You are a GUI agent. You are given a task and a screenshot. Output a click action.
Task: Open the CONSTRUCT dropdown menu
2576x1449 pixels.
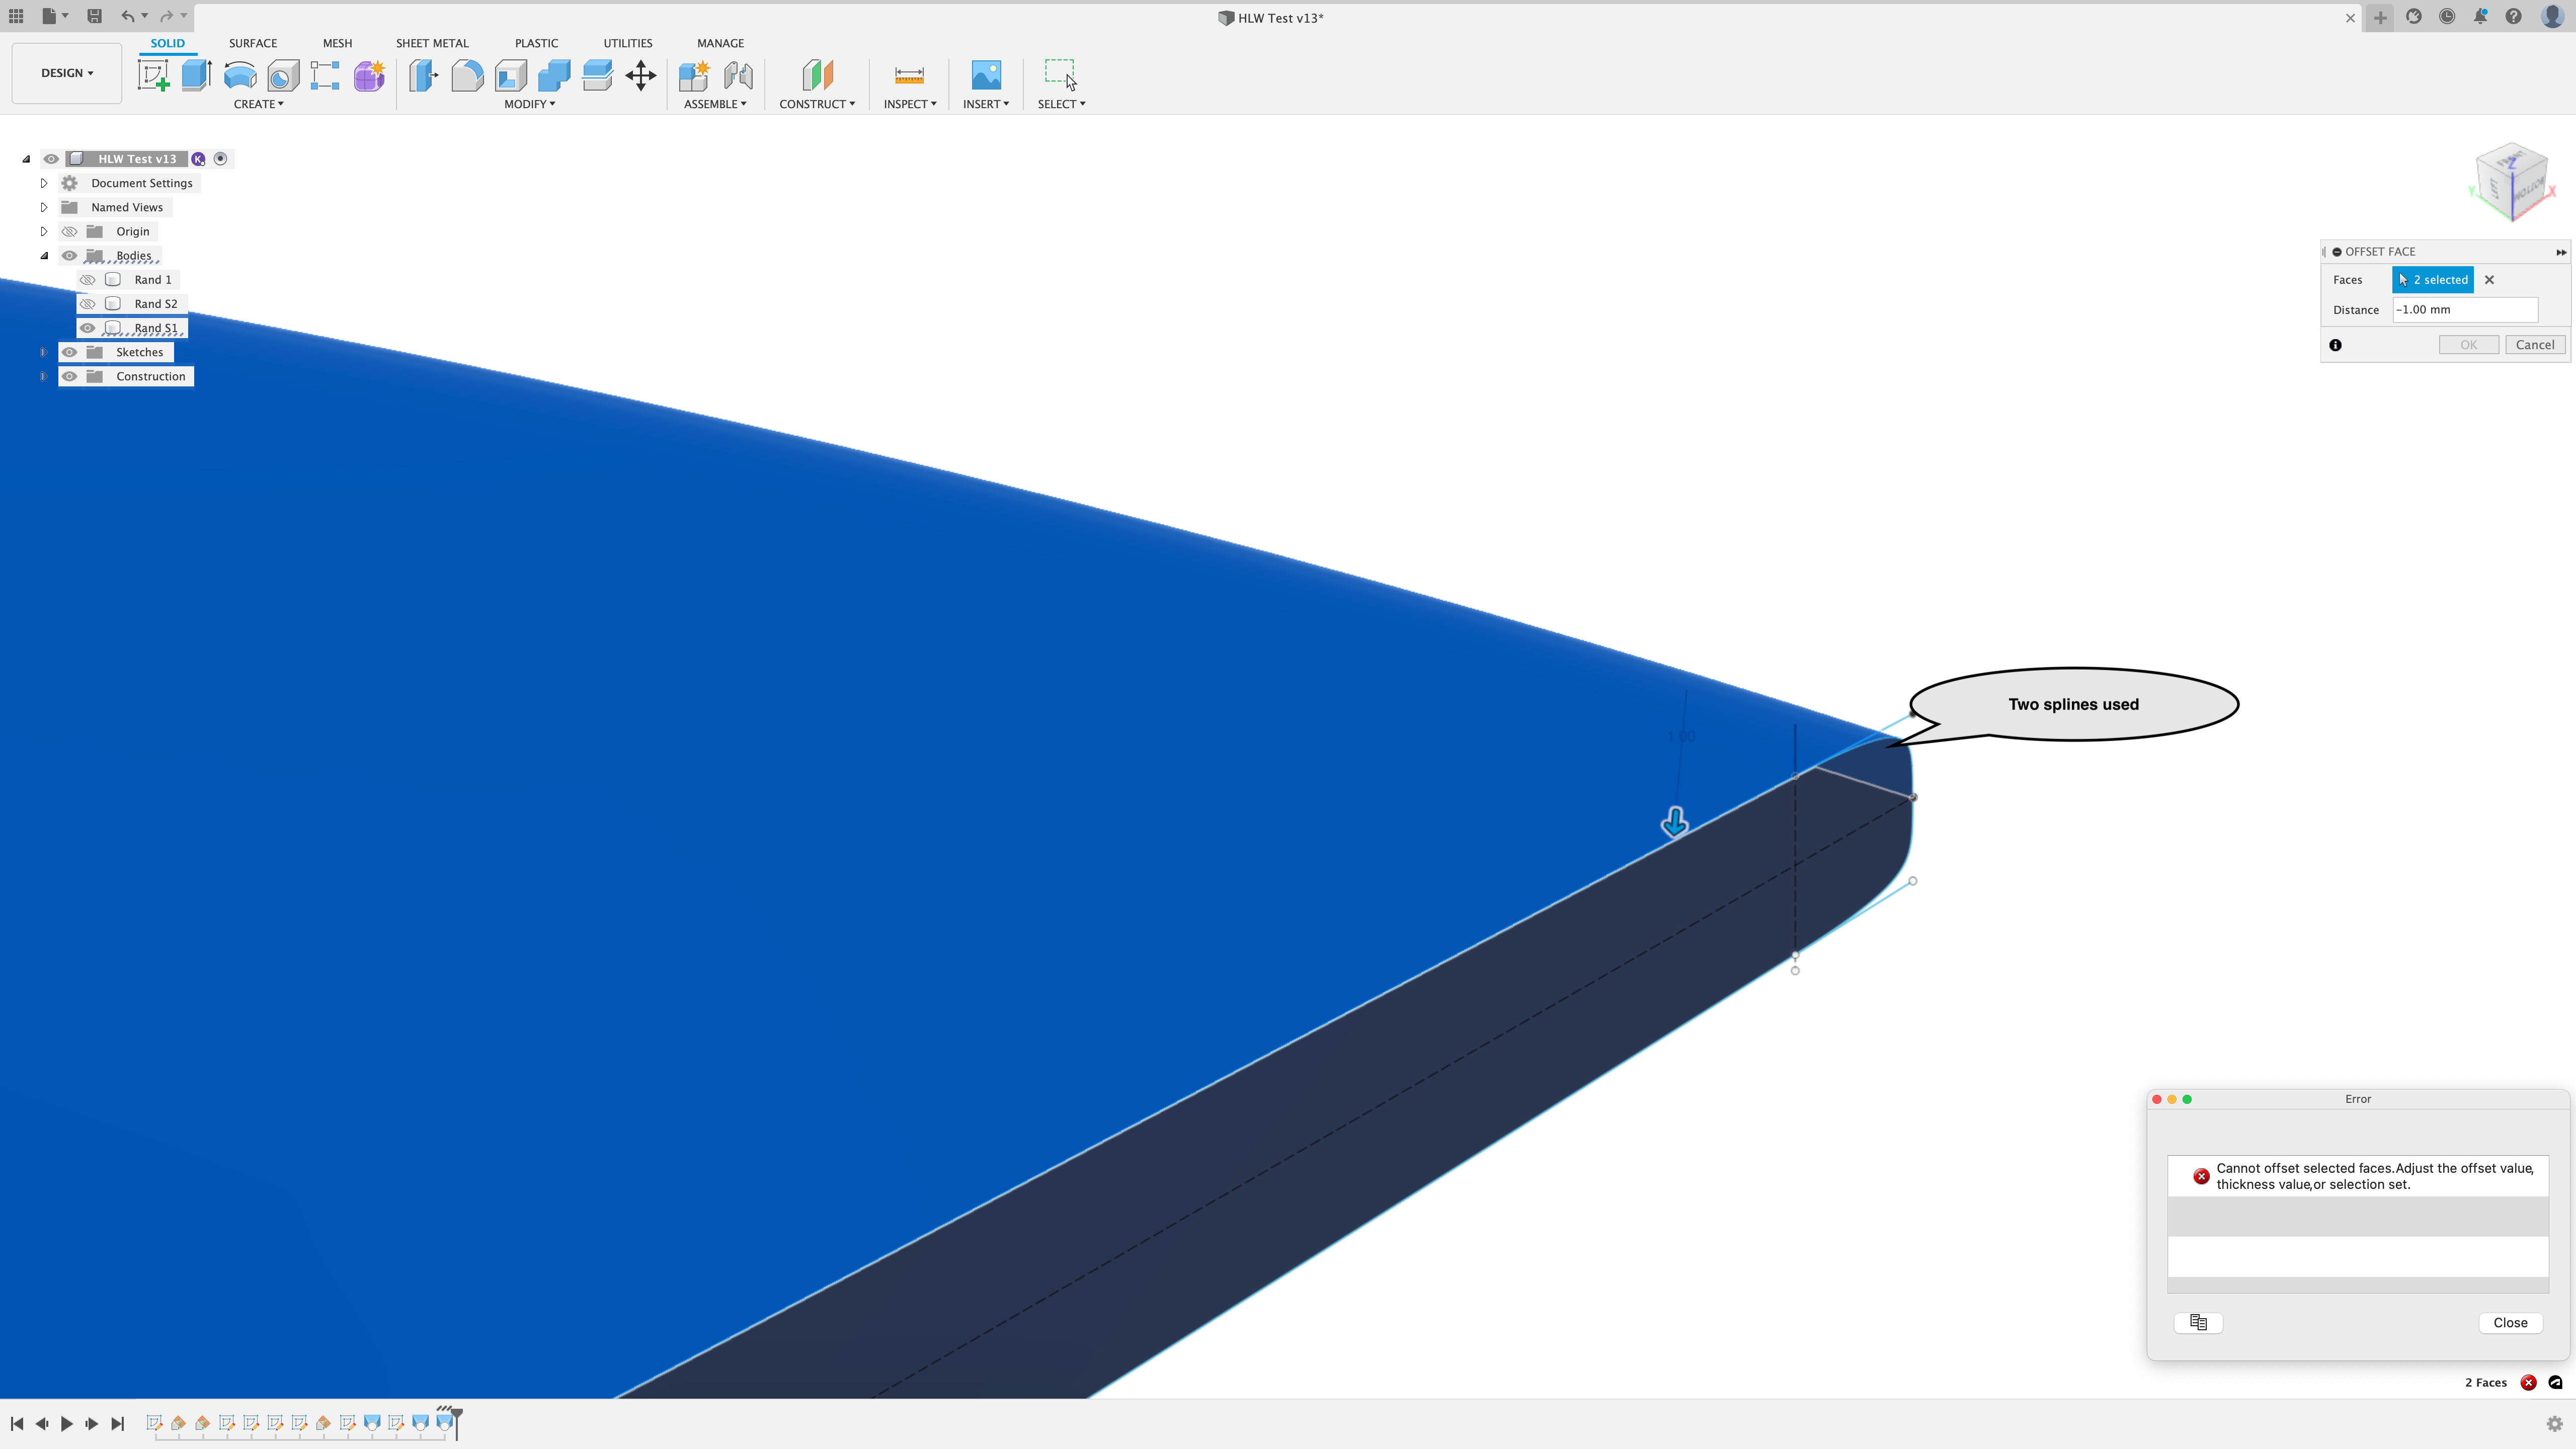coord(817,103)
